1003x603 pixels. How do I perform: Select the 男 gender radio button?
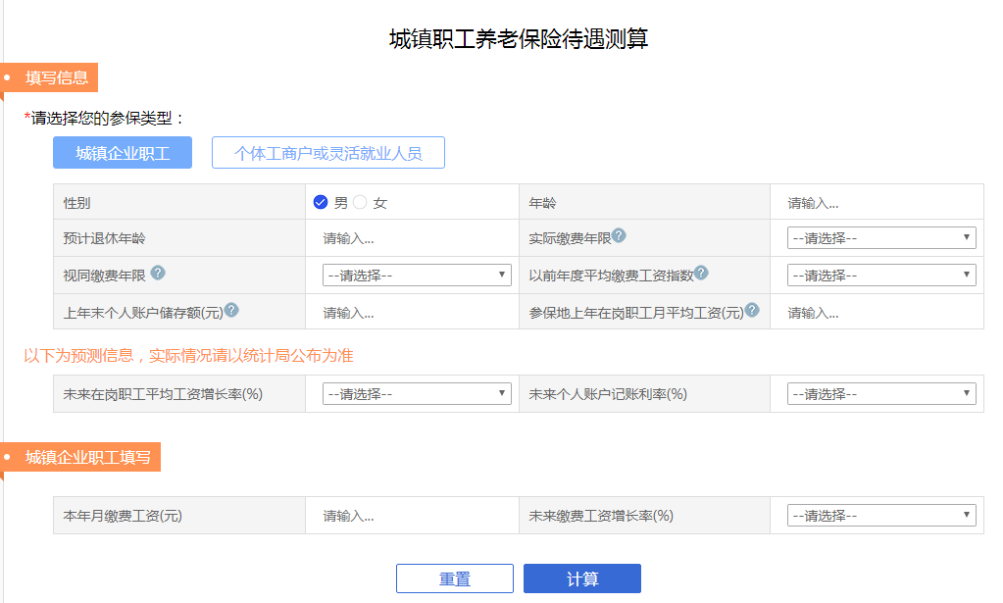[321, 202]
